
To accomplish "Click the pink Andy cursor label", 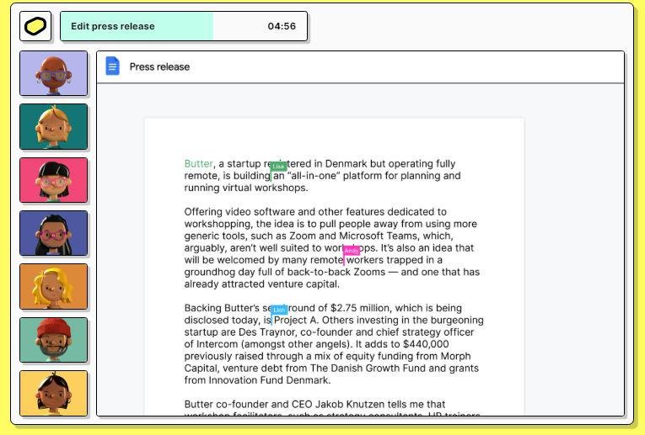I will 352,251.
